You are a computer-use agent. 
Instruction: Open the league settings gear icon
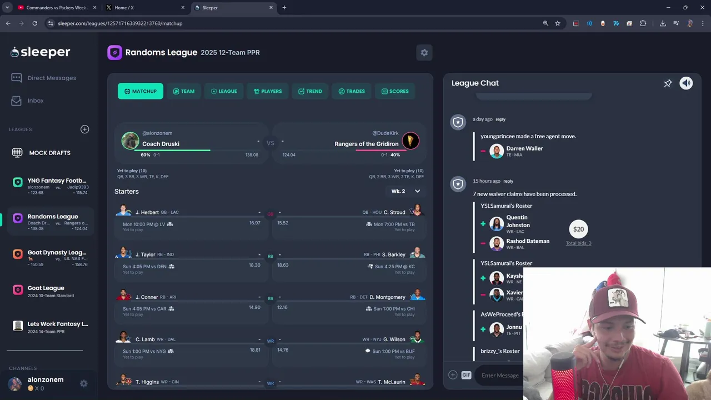point(424,52)
